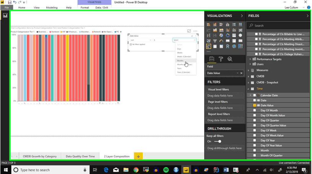Select the Scatter chart visualization
This screenshot has width=312, height=174.
pos(215,36)
